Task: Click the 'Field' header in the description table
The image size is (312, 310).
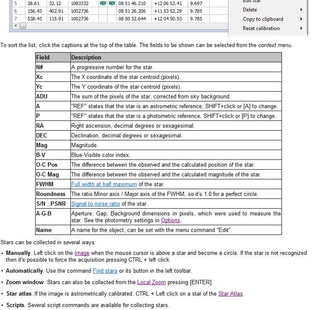Action: click(x=53, y=57)
